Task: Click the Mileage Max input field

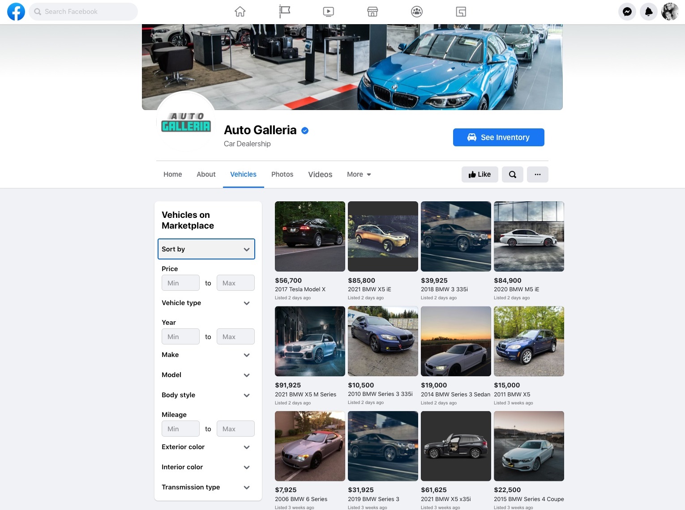Action: pyautogui.click(x=235, y=429)
